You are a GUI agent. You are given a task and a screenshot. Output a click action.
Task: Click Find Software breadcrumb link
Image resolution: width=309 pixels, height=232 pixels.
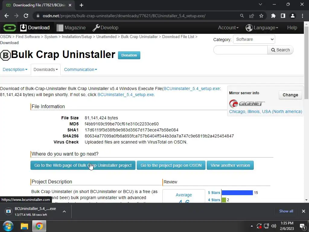pos(28,37)
